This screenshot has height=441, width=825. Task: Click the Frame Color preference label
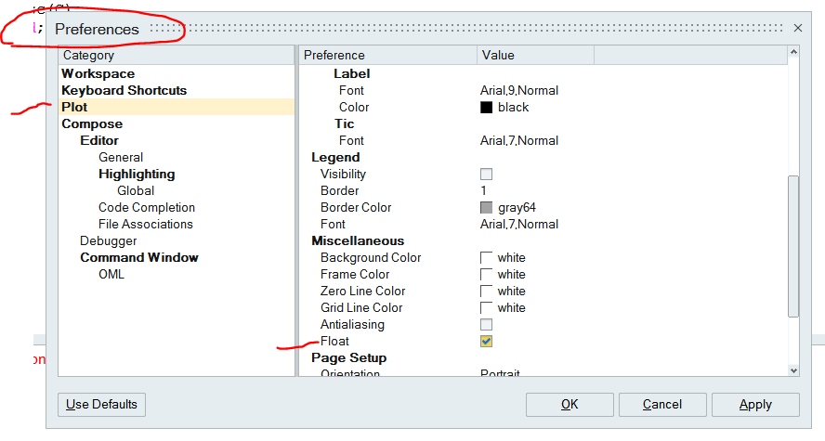coord(355,275)
